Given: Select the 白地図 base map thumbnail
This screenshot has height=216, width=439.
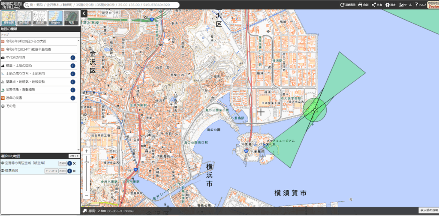Looking at the screenshot, I should (x=39, y=18).
